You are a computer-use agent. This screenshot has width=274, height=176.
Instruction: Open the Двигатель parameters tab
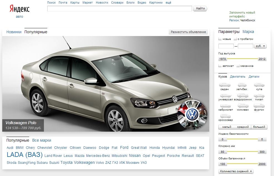[238, 76]
